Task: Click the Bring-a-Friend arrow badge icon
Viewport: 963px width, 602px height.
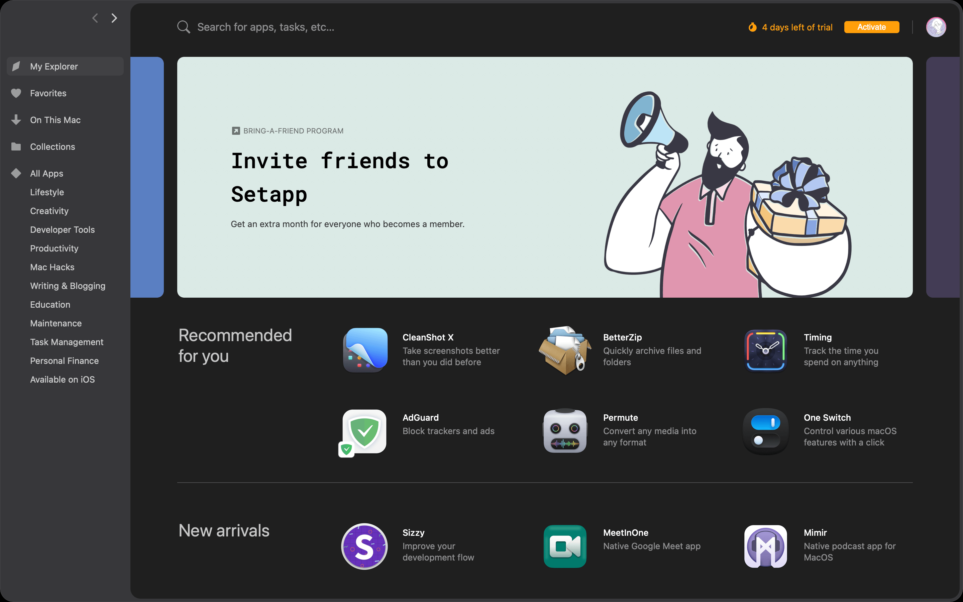Action: 236,131
